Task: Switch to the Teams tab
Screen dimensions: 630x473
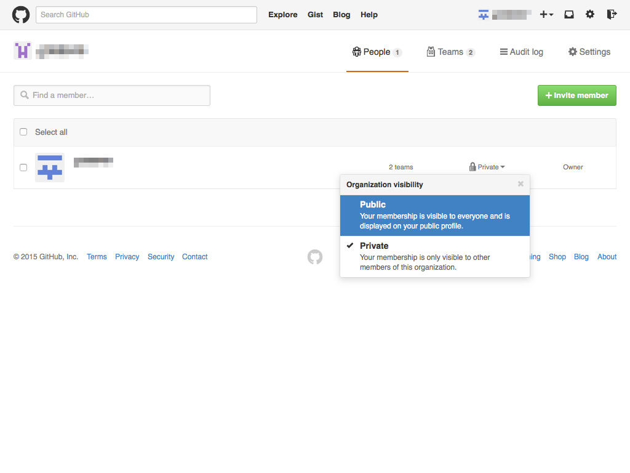Action: (451, 52)
